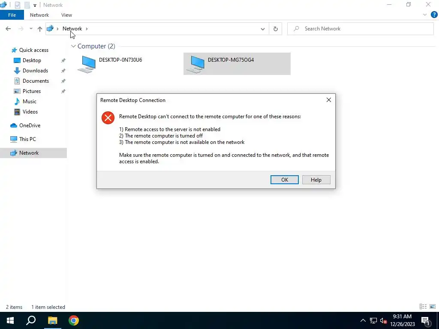Expand chevron after Network in address bar
The width and height of the screenshot is (439, 329).
coord(87,29)
